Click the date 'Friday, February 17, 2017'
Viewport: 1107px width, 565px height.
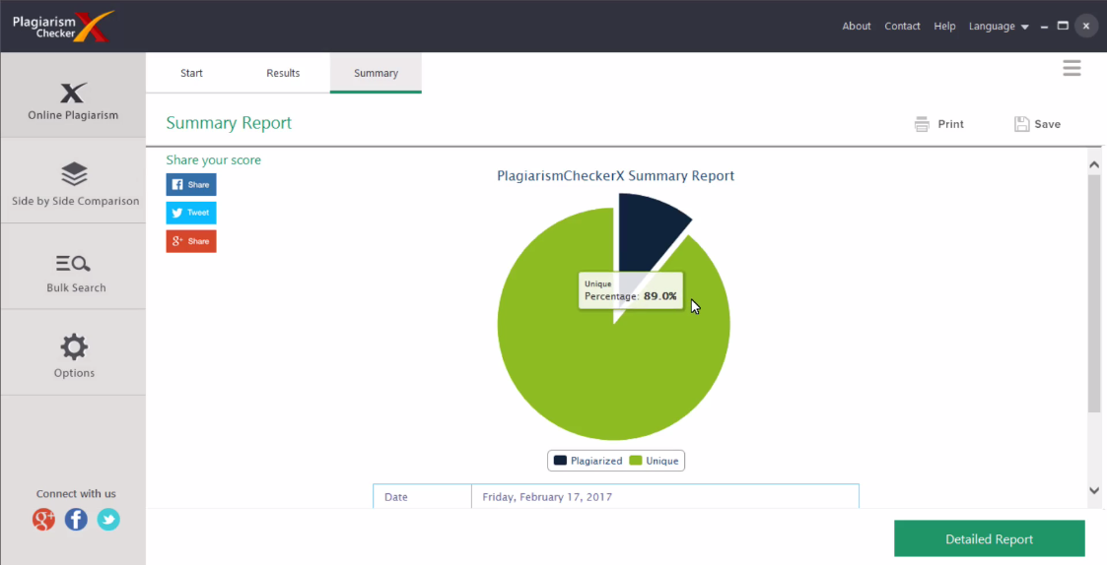coord(547,496)
